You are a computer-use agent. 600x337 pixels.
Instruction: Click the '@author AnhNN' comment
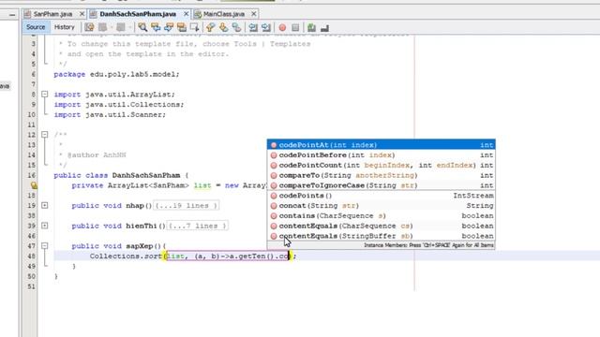pyautogui.click(x=97, y=155)
